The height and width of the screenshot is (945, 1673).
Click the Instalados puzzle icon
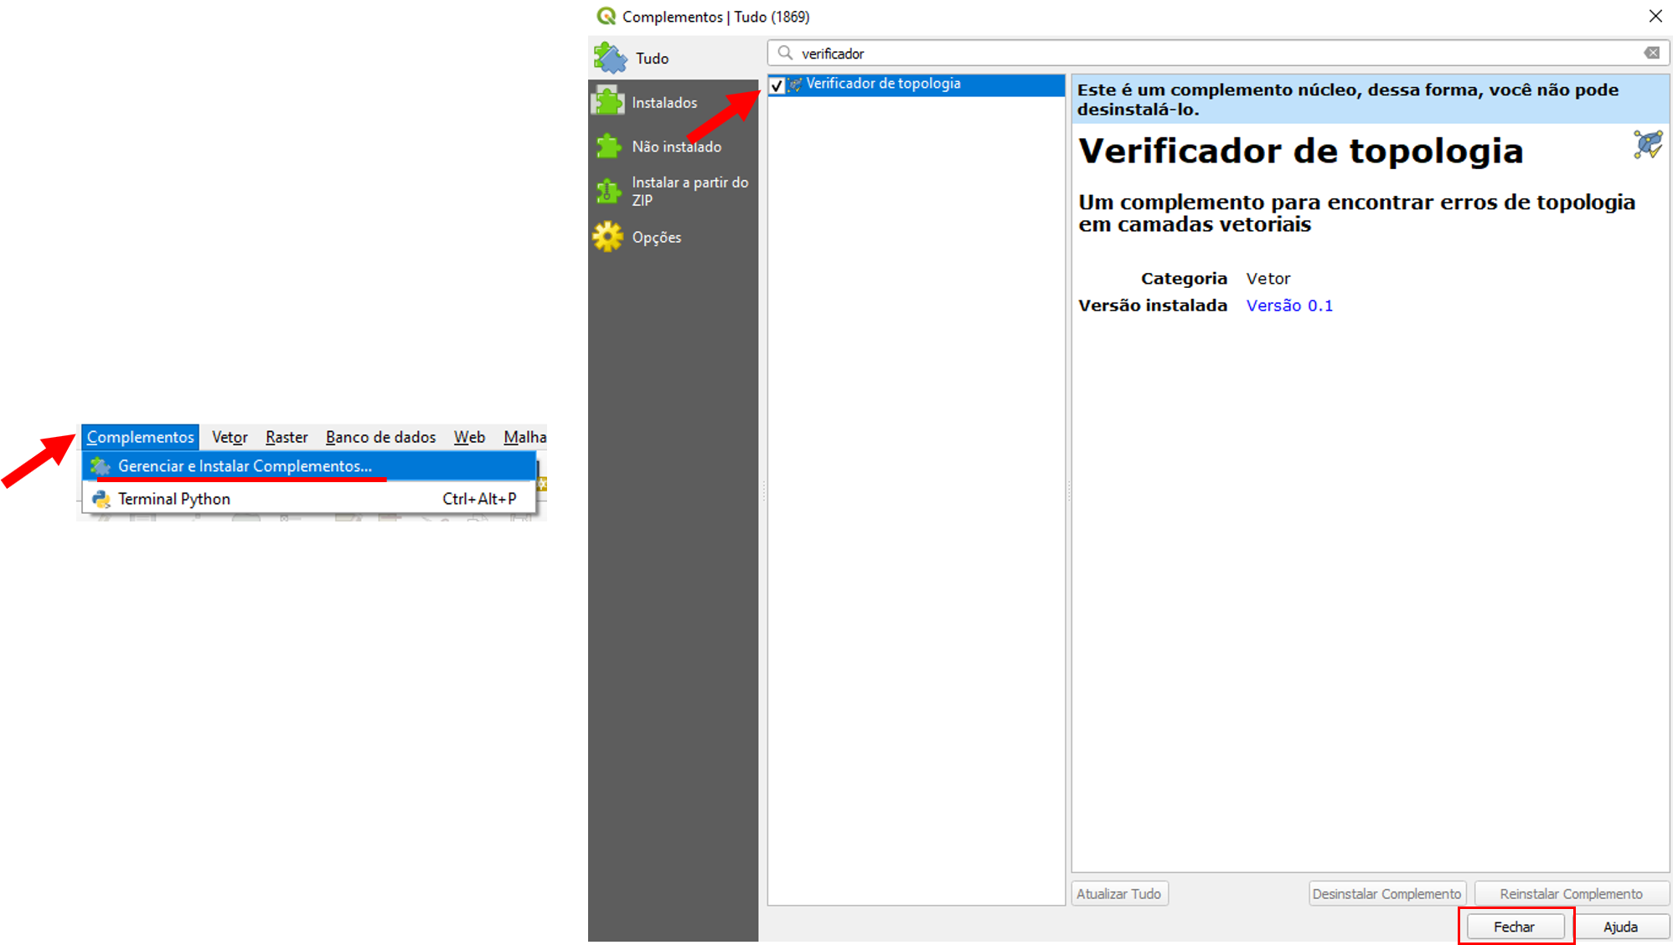608,102
